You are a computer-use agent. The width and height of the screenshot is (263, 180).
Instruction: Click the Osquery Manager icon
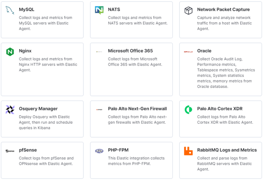(x=10, y=110)
